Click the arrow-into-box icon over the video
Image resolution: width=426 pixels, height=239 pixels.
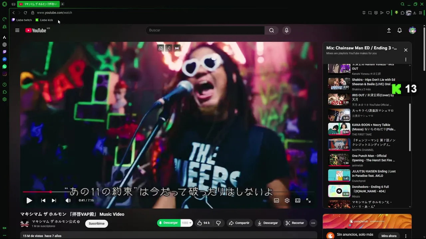(168, 48)
